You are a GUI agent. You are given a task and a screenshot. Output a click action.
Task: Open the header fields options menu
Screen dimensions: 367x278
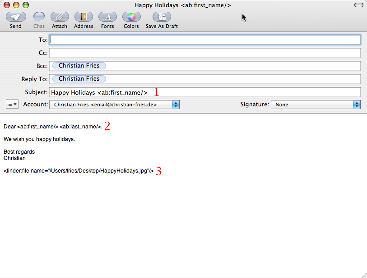(12, 105)
